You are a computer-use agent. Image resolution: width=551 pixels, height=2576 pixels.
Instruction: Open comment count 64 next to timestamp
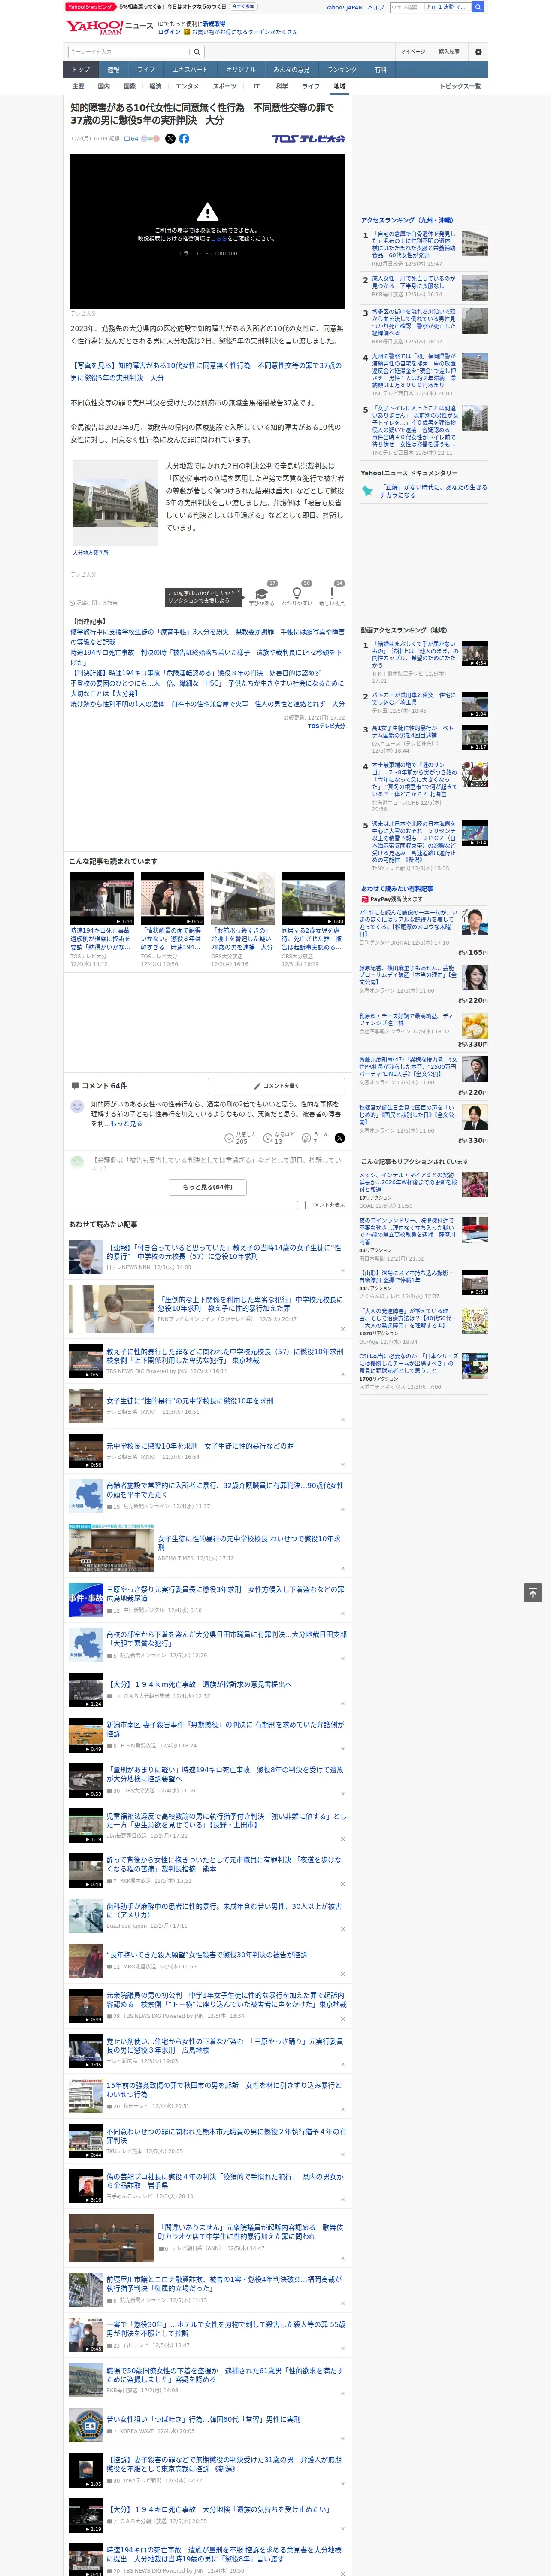[131, 139]
